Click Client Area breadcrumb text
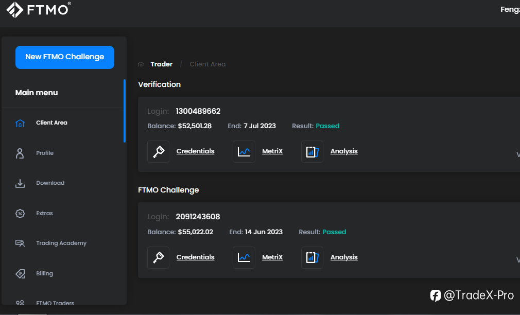The height and width of the screenshot is (315, 520). click(207, 64)
